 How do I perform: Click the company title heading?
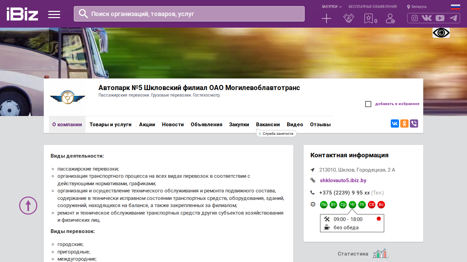pyautogui.click(x=199, y=88)
